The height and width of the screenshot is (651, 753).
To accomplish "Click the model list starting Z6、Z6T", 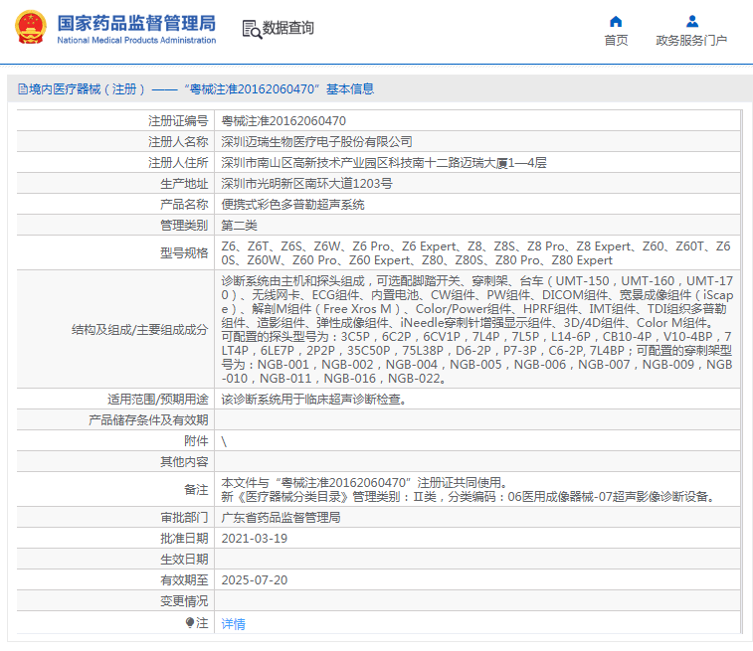I will [x=475, y=253].
